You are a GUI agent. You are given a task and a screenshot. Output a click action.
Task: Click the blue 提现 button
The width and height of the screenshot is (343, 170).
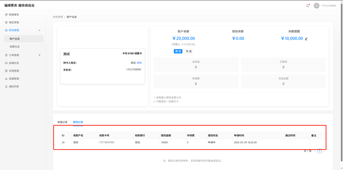click(178, 51)
